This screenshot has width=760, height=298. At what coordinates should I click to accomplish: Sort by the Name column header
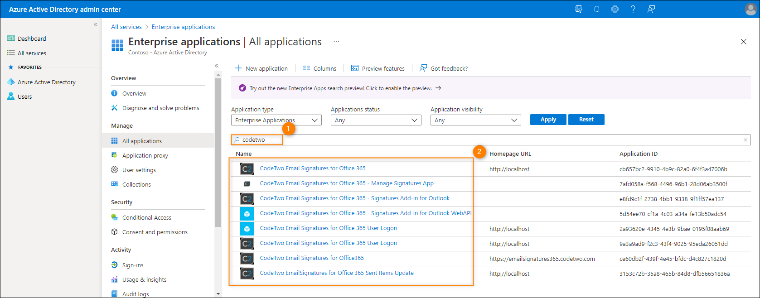click(x=244, y=154)
